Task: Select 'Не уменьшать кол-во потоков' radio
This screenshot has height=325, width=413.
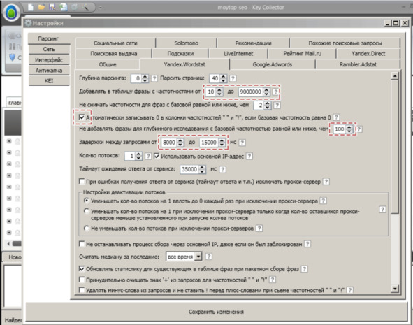Action: pos(86,228)
